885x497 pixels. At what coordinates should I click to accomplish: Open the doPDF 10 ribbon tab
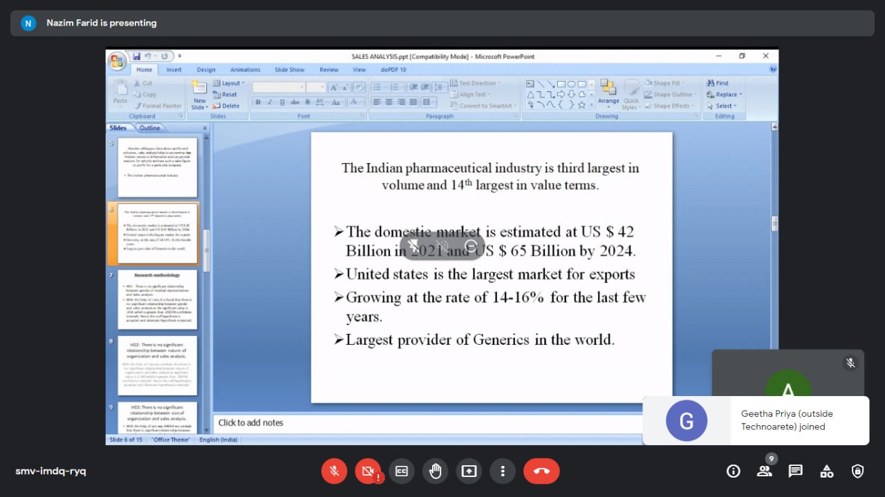(x=393, y=70)
